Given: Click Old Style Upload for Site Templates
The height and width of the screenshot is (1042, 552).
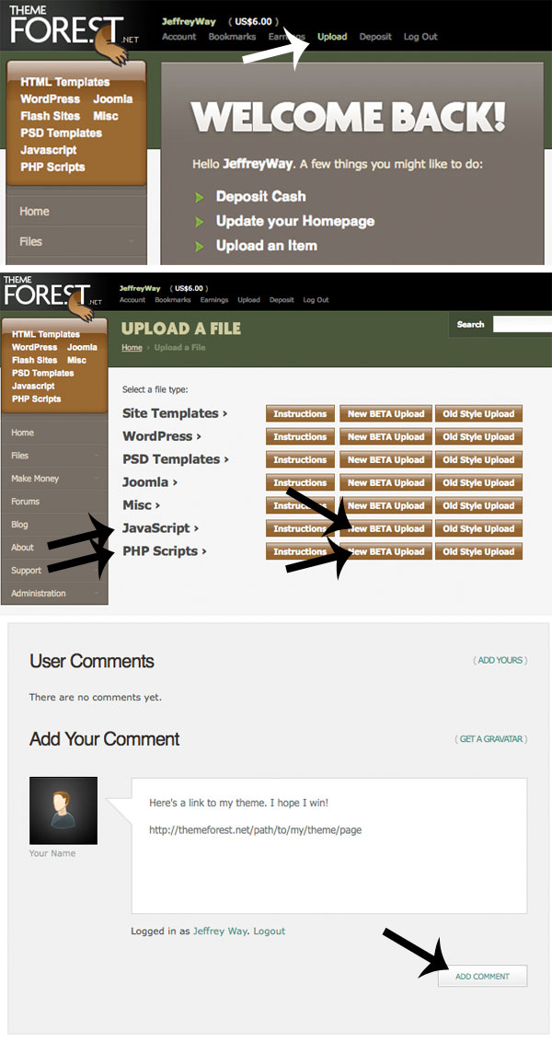Looking at the screenshot, I should point(479,413).
